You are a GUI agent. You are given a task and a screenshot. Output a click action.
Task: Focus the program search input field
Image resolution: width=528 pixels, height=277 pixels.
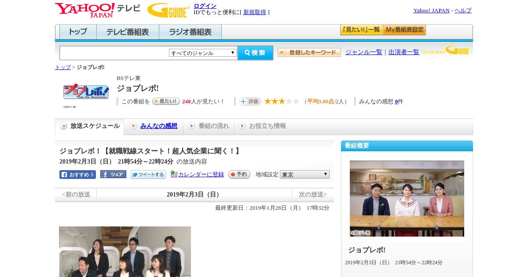pyautogui.click(x=114, y=53)
